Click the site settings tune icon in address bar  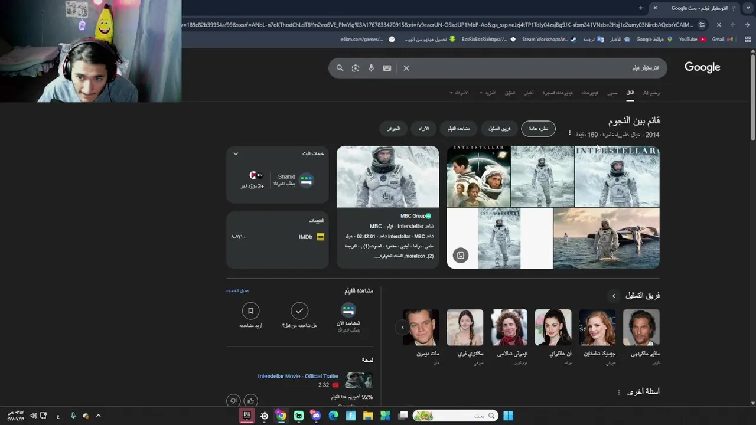(x=702, y=25)
